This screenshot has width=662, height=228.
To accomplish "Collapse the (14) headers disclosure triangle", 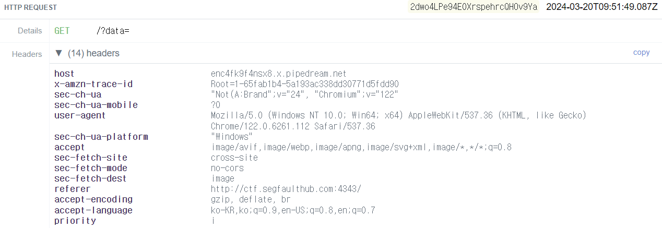I will point(58,53).
